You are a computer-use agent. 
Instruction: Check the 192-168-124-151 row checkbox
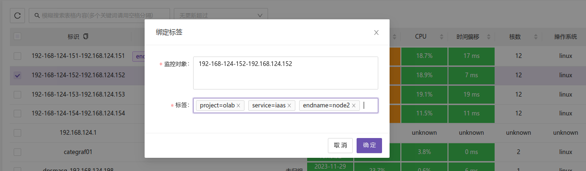[x=17, y=56]
